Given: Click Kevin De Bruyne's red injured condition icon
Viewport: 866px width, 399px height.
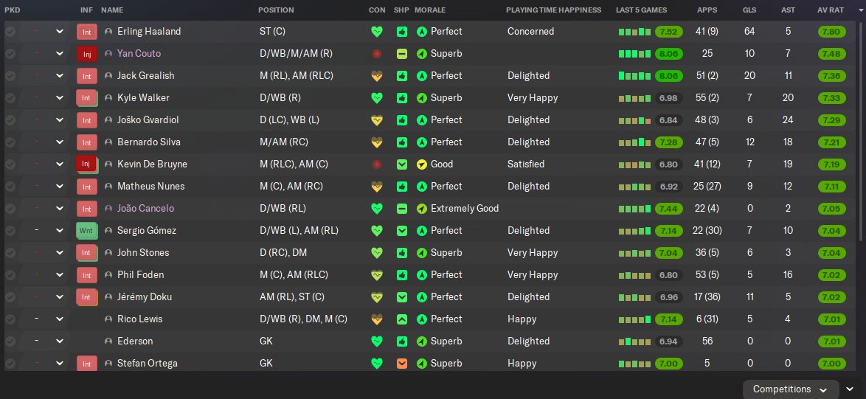Looking at the screenshot, I should (377, 164).
